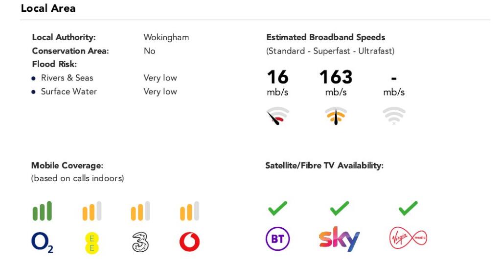Click the Rivers & Seas flood risk item
The width and height of the screenshot is (501, 265).
pyautogui.click(x=67, y=78)
